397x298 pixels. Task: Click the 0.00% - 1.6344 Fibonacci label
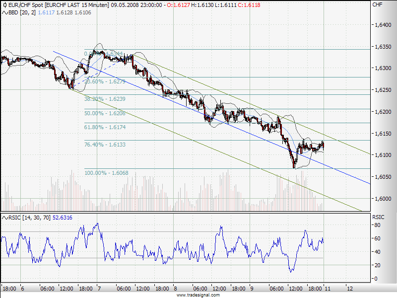104,54
